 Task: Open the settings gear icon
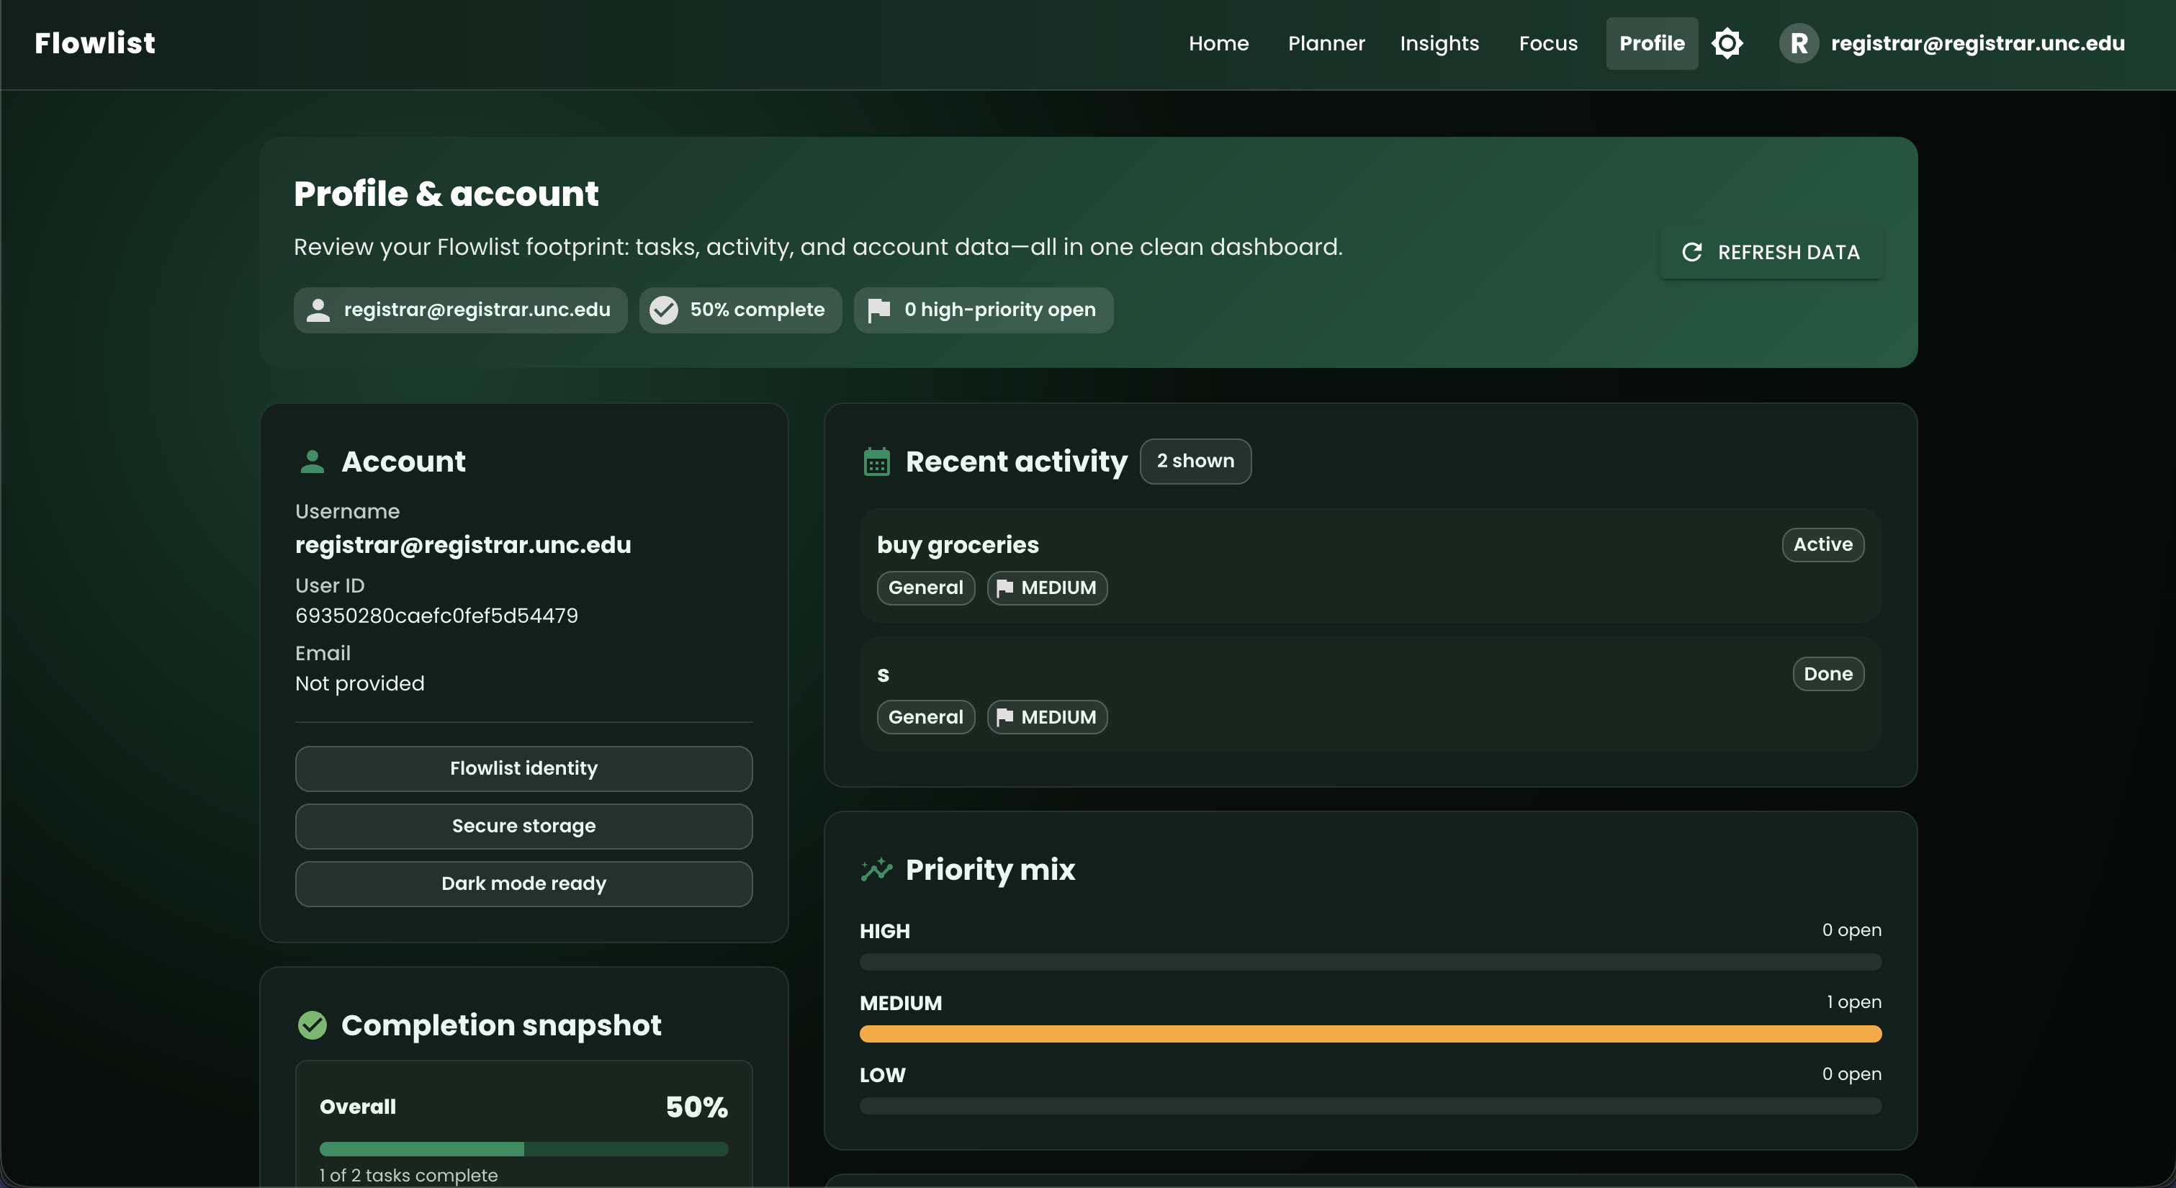click(1728, 43)
